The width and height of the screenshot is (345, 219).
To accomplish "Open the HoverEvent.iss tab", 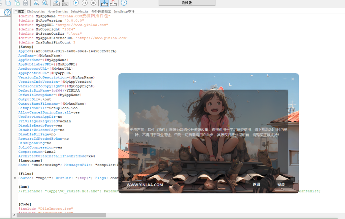I will tap(58, 11).
